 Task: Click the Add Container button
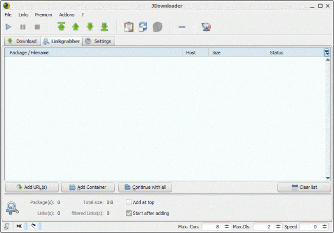(x=88, y=187)
